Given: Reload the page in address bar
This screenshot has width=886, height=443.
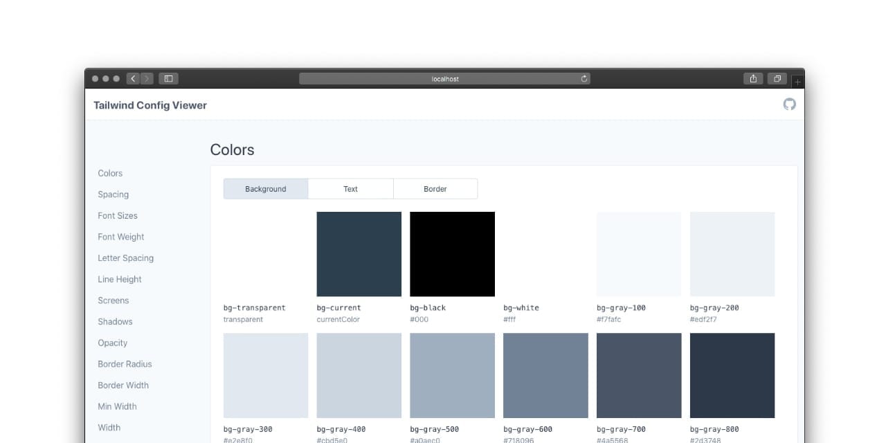Looking at the screenshot, I should coord(584,79).
